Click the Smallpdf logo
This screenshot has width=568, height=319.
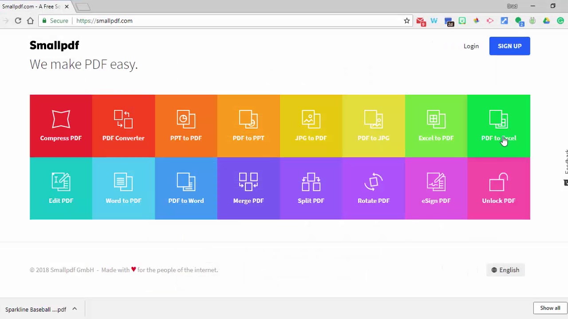point(54,45)
